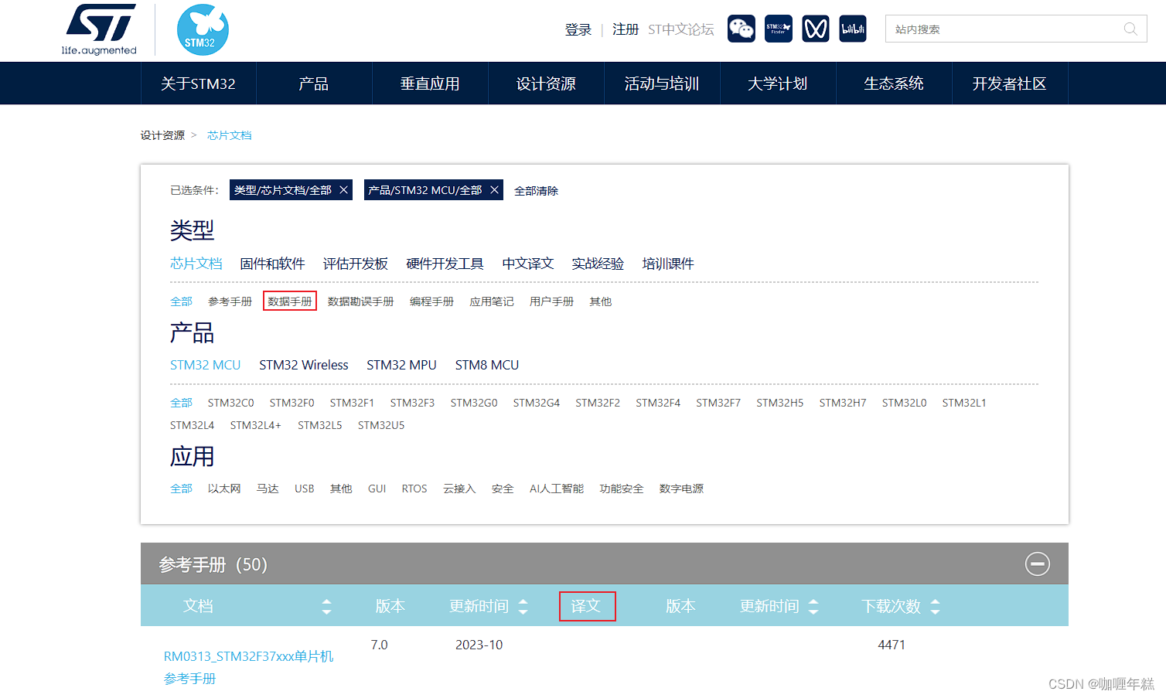Remove the 类型/芯片文档/全部 filter tag
This screenshot has width=1166, height=698.
(x=344, y=190)
